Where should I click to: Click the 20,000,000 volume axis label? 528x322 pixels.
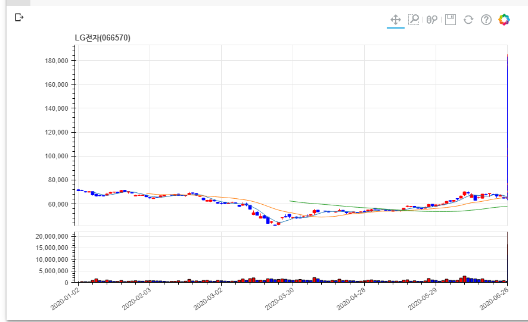click(52, 236)
